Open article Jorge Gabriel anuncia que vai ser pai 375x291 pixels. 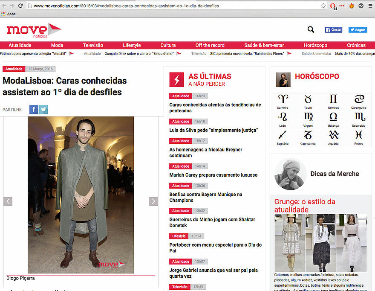point(213,273)
